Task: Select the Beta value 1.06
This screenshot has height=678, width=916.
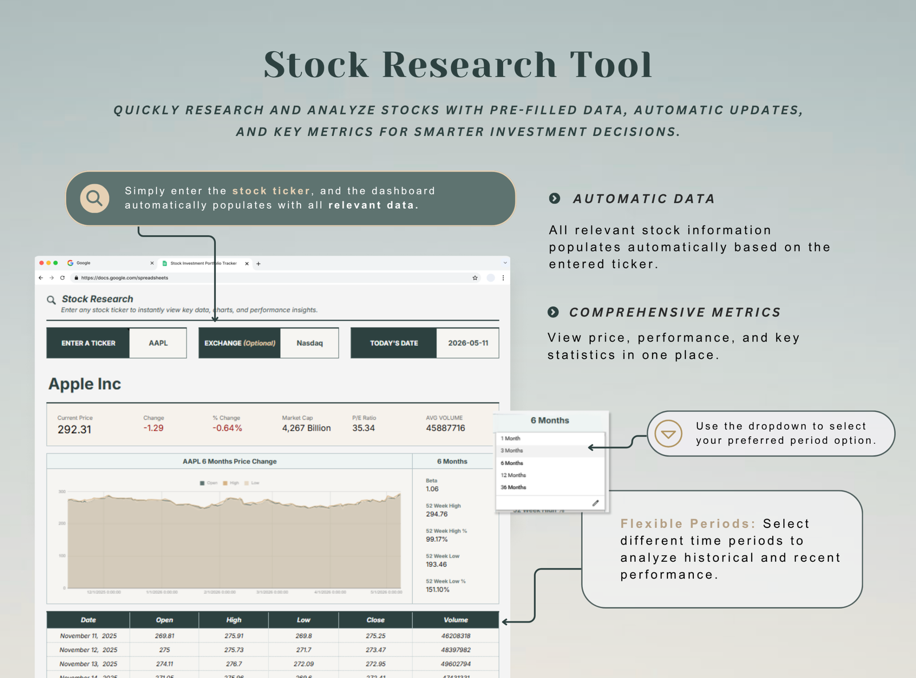Action: (432, 489)
